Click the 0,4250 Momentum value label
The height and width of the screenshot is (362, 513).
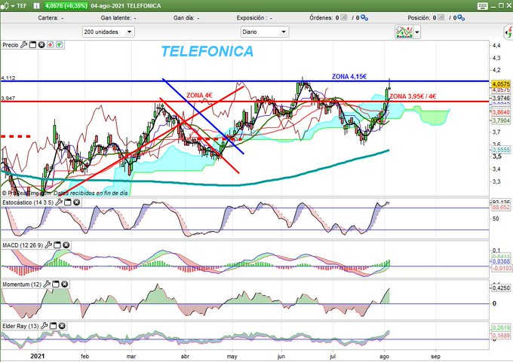click(501, 288)
